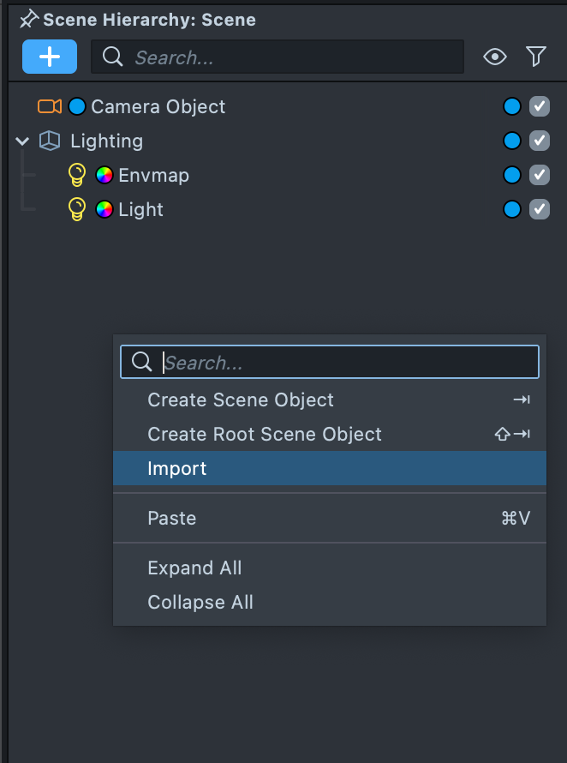Click the blue plus add button

[50, 57]
